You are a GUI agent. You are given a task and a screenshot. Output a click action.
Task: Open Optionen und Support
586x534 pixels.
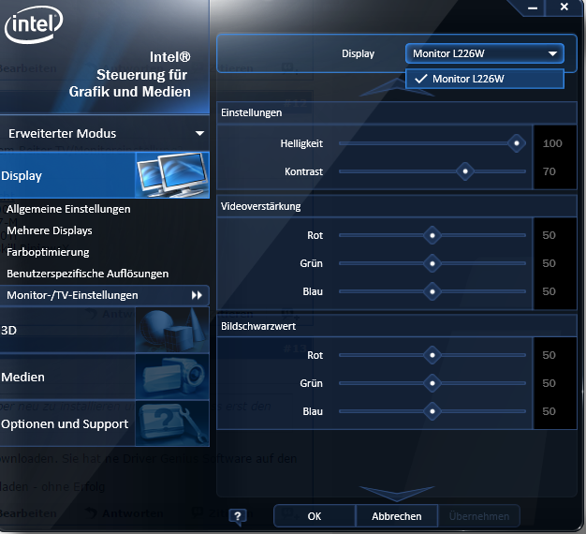tap(105, 423)
